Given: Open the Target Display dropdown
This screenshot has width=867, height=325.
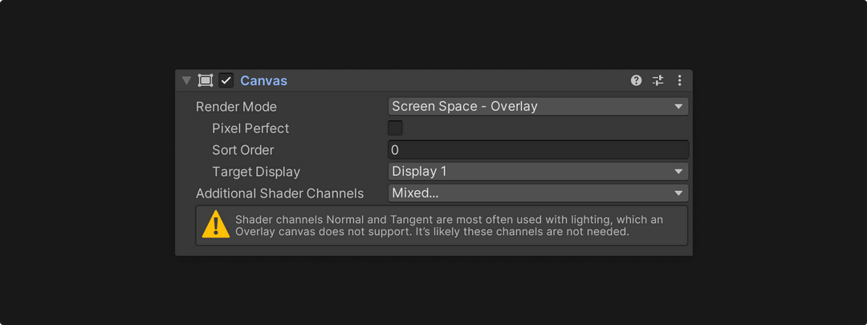Looking at the screenshot, I should pos(538,172).
